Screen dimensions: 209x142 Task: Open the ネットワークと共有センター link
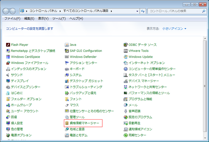(x=147, y=87)
